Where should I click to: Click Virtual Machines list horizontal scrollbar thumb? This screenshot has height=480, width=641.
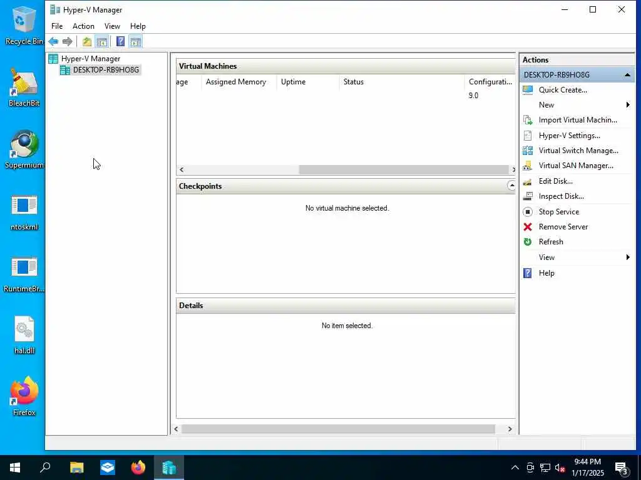[x=404, y=169]
